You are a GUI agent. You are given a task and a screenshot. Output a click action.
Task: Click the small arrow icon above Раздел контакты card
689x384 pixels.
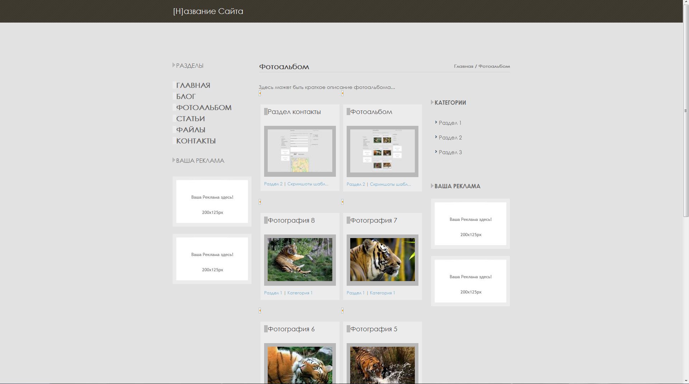click(x=260, y=93)
